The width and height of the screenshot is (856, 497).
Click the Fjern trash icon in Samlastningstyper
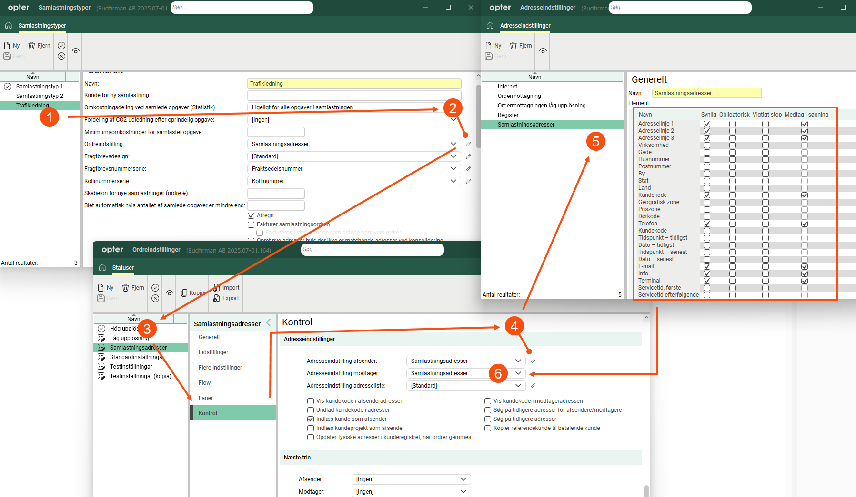tap(32, 46)
